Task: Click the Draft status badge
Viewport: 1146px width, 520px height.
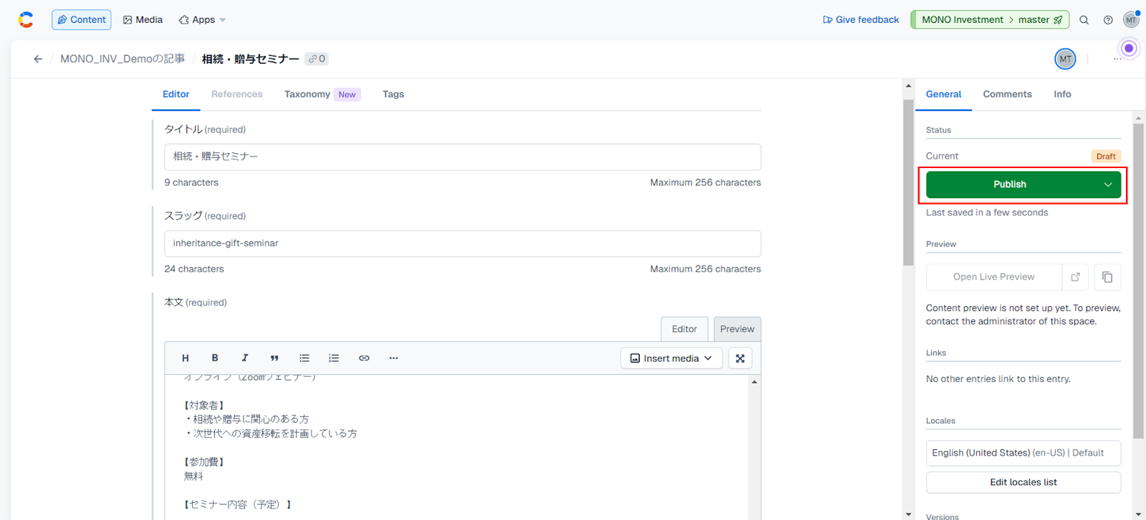Action: pyautogui.click(x=1106, y=156)
